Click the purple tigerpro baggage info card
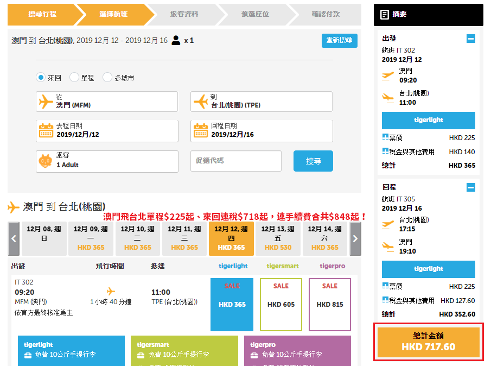 [297, 351]
